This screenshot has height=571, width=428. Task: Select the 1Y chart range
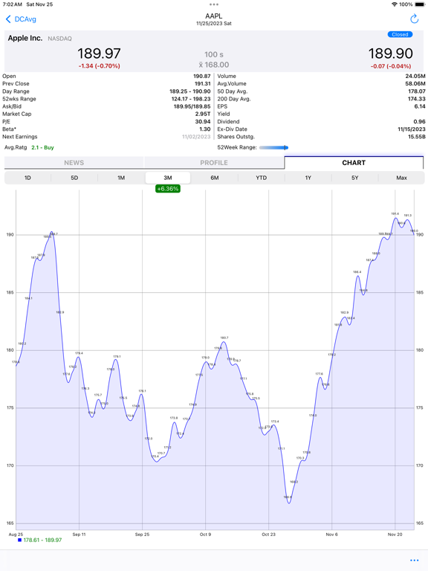(x=308, y=178)
